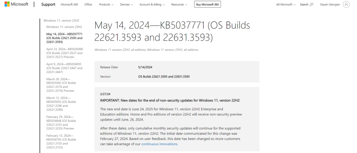Screen dimensions: 357x153
Task: Open the Support home link
Action: (48, 5)
